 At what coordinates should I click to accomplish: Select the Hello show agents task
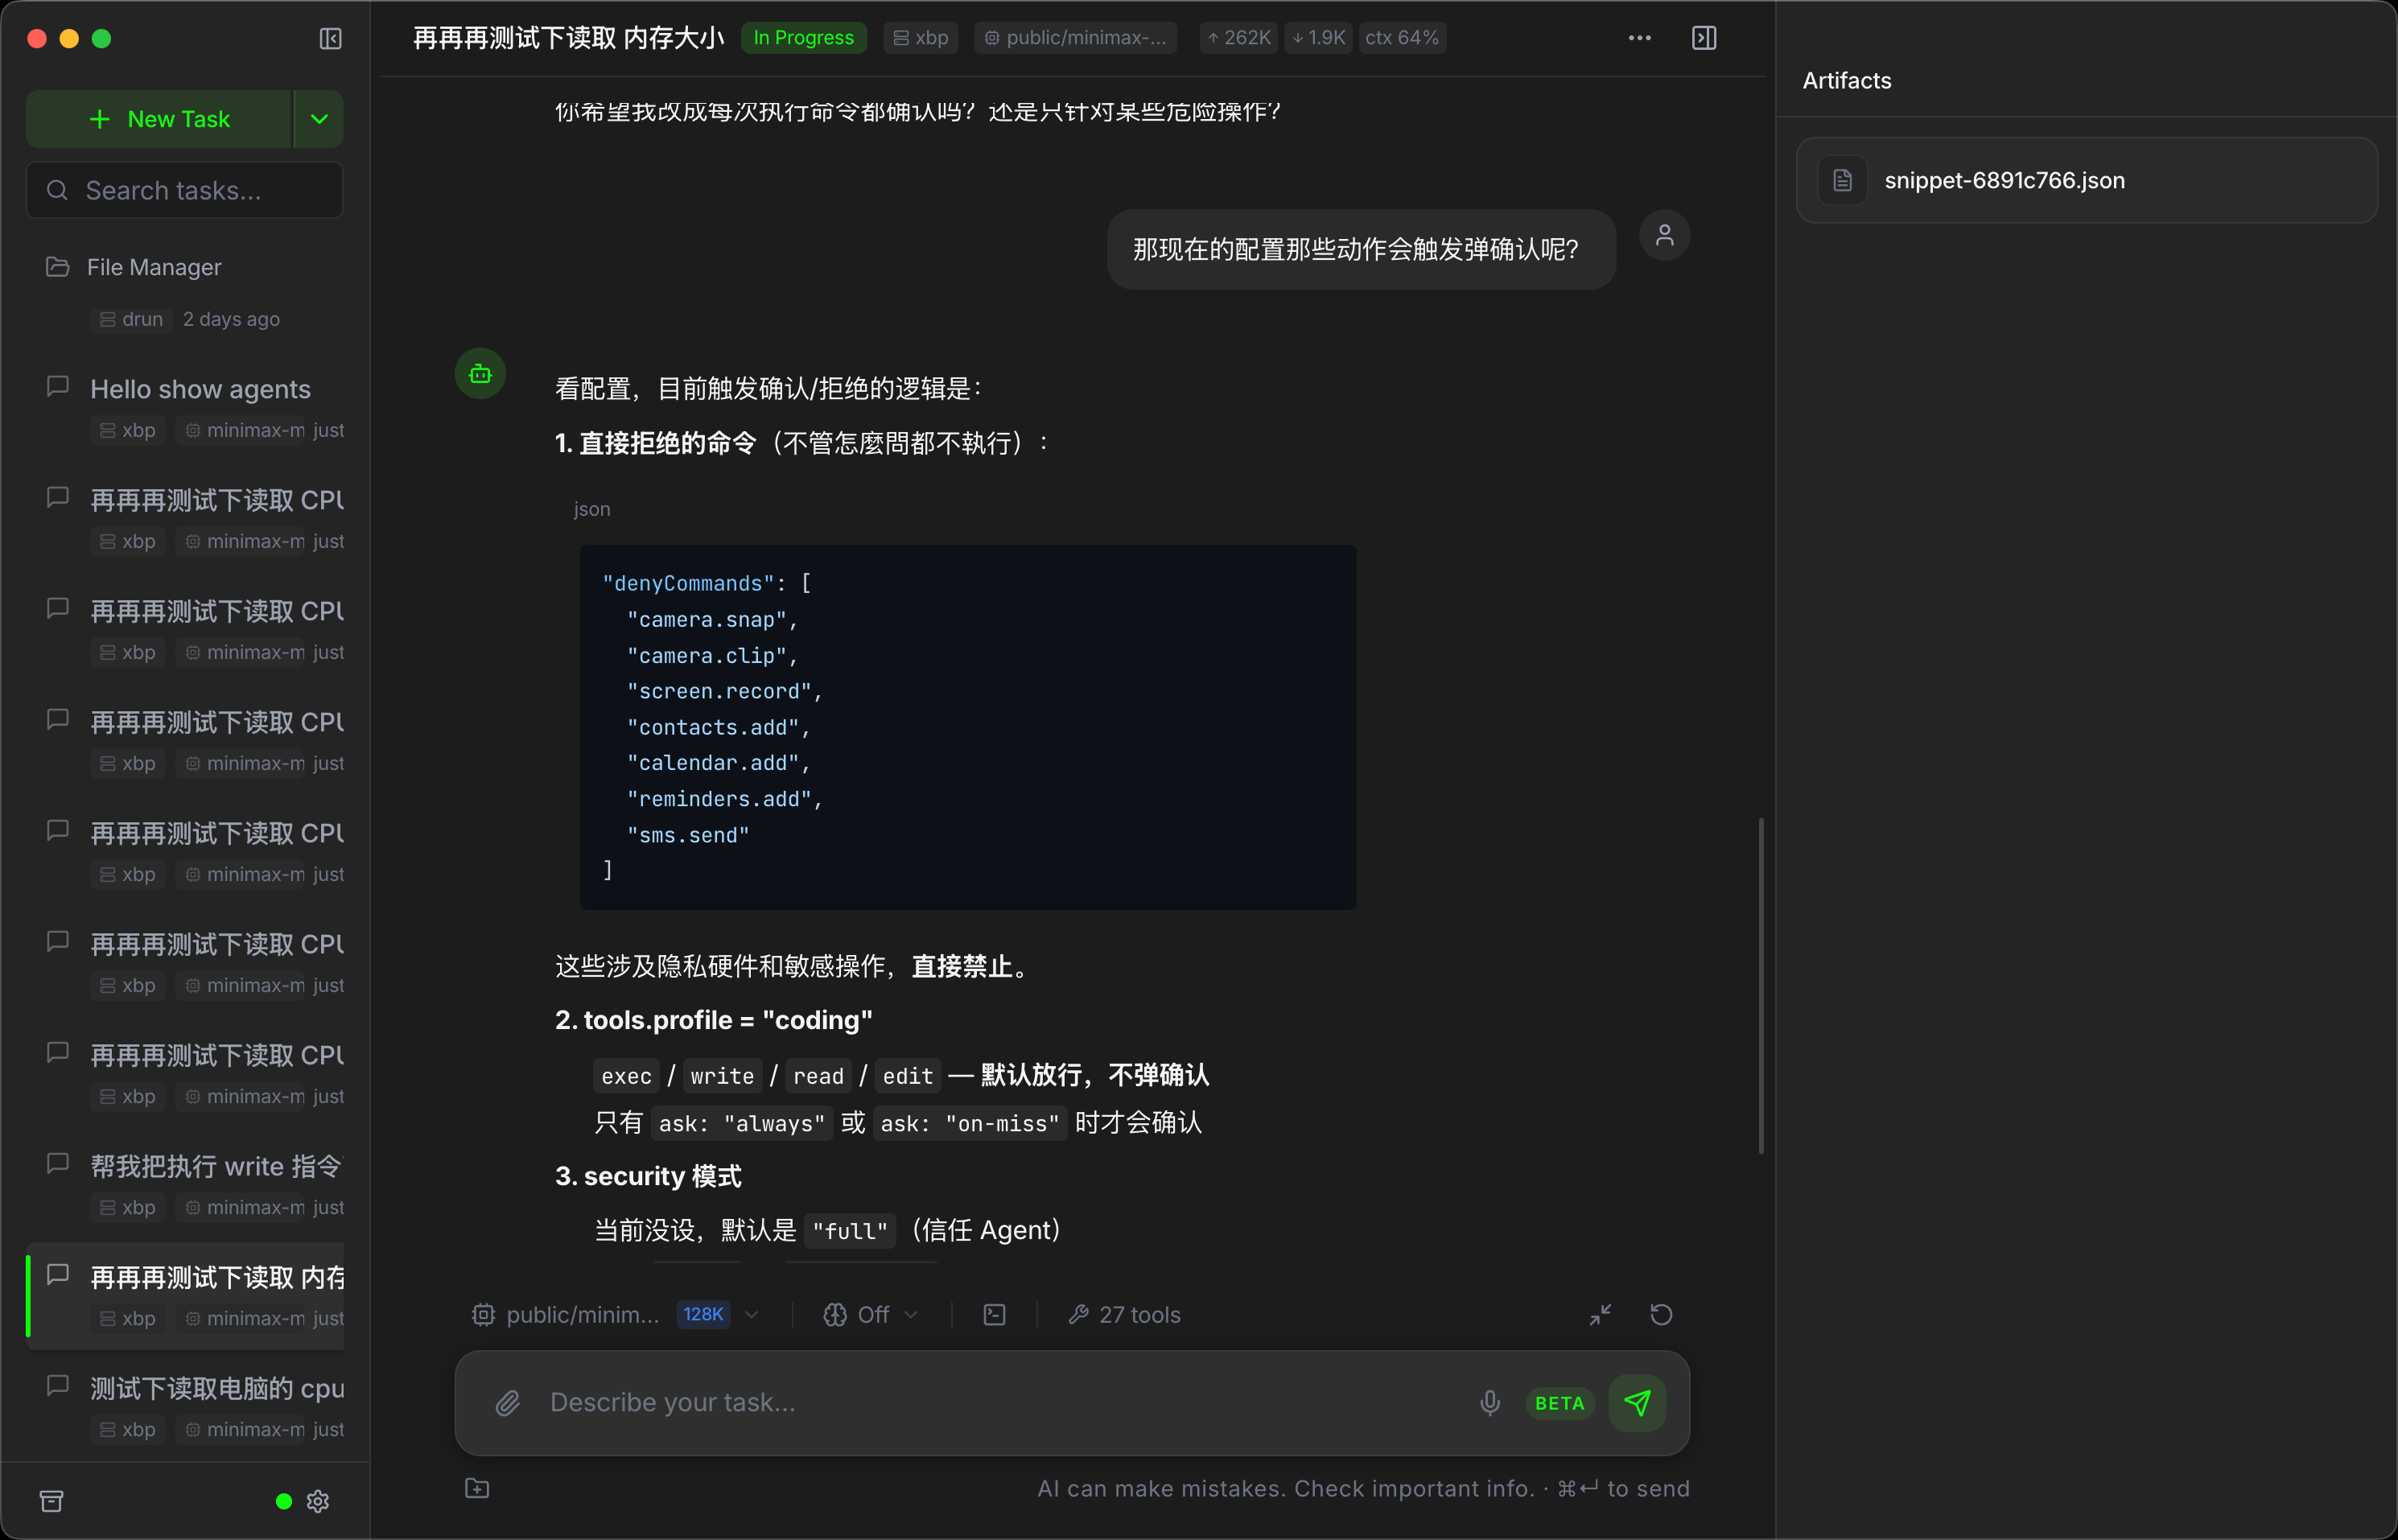200,389
